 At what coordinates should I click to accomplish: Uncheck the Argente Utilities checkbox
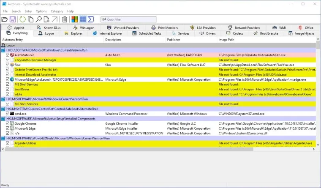click(8, 143)
